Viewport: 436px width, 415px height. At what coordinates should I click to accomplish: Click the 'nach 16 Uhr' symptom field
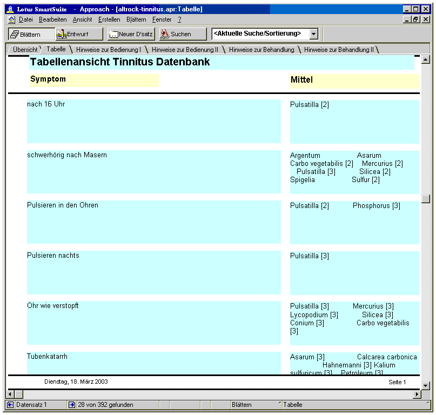tap(154, 121)
